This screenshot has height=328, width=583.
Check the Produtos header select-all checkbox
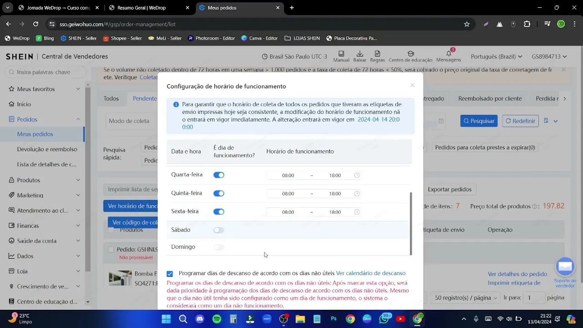(x=111, y=230)
